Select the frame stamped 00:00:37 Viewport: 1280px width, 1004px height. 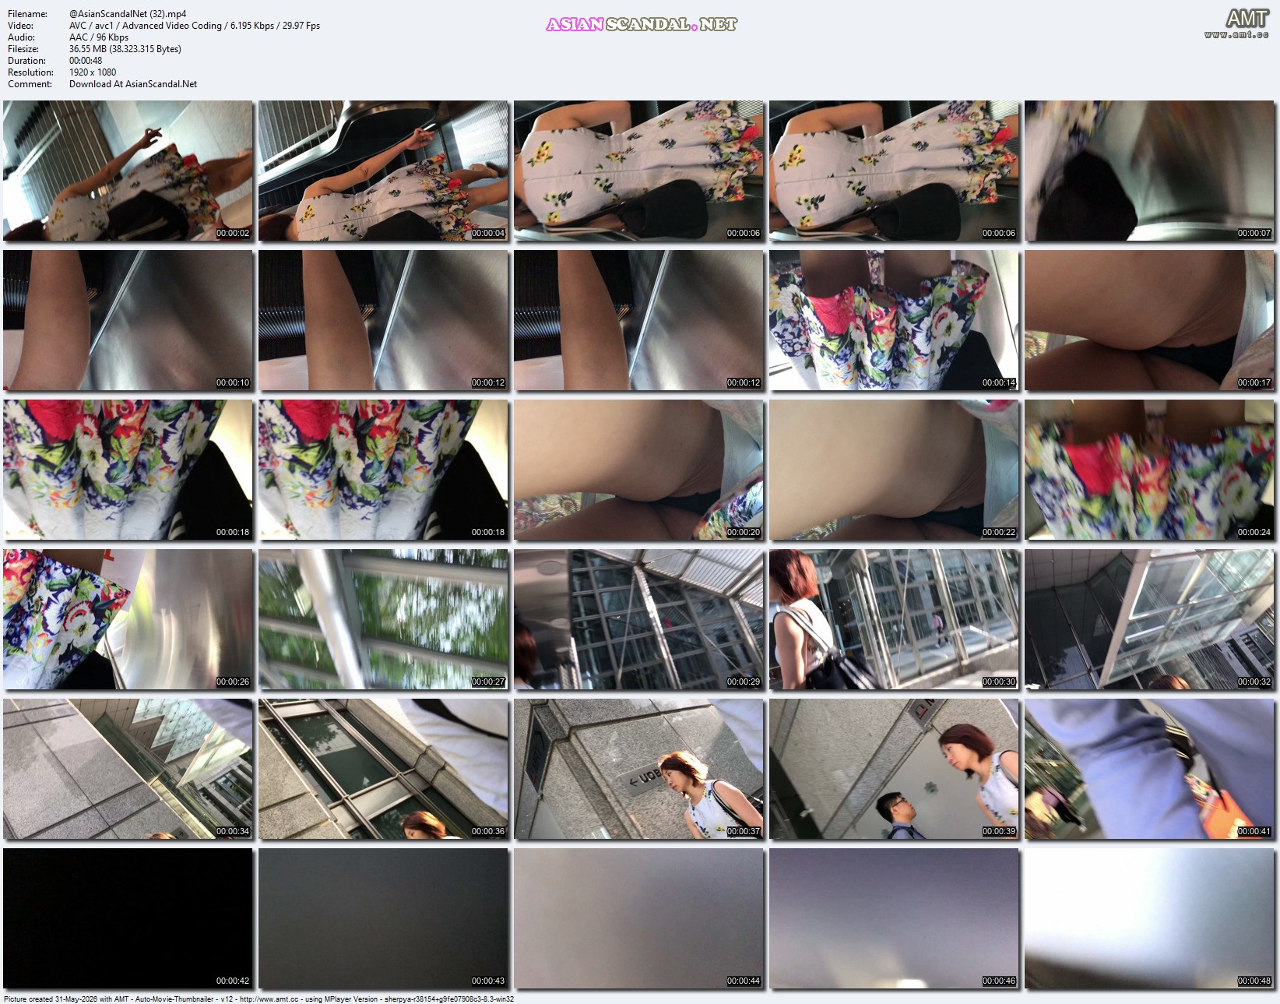[638, 769]
